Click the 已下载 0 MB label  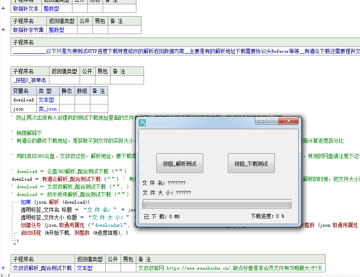162,216
